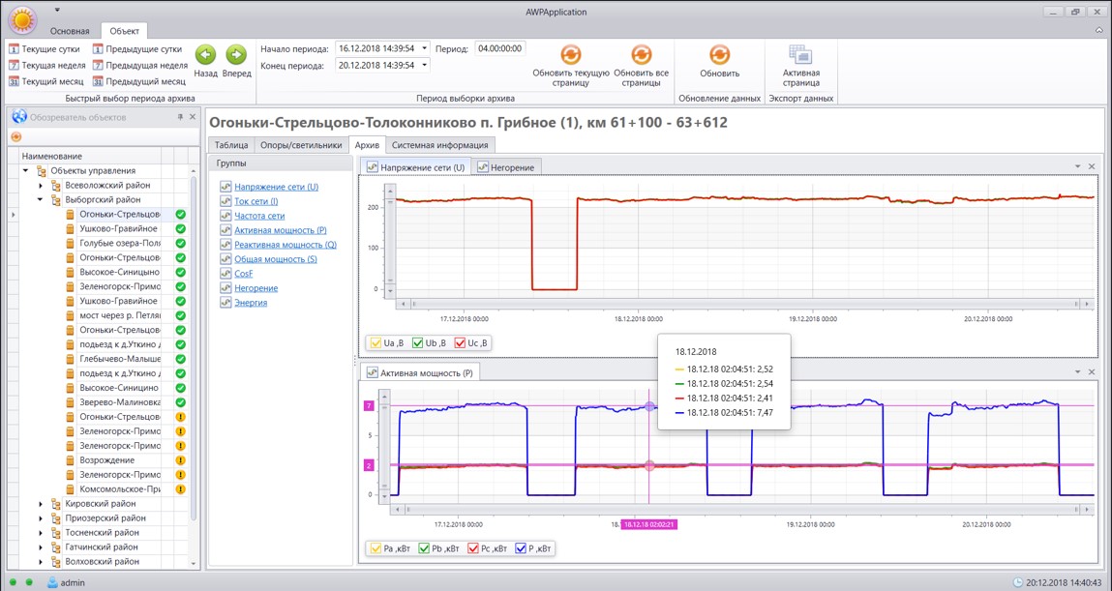Toggle the Pb,кВт series checkbox
The width and height of the screenshot is (1112, 591).
click(424, 547)
